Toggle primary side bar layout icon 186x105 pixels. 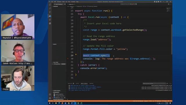point(155,2)
